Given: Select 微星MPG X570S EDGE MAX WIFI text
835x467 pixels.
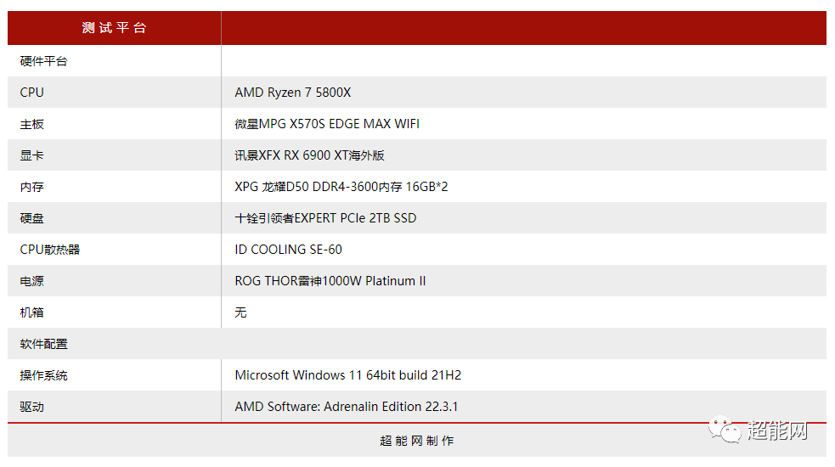Looking at the screenshot, I should pyautogui.click(x=327, y=124).
